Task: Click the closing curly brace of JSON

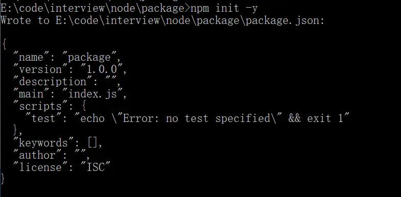Action: [x=3, y=179]
